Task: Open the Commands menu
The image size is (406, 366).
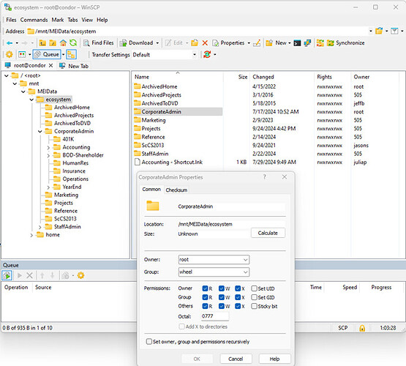Action: coord(34,20)
